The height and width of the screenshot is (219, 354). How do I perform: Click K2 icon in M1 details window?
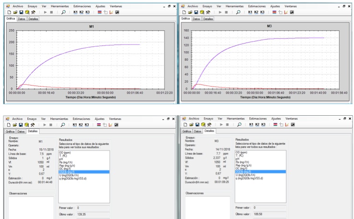point(81,125)
